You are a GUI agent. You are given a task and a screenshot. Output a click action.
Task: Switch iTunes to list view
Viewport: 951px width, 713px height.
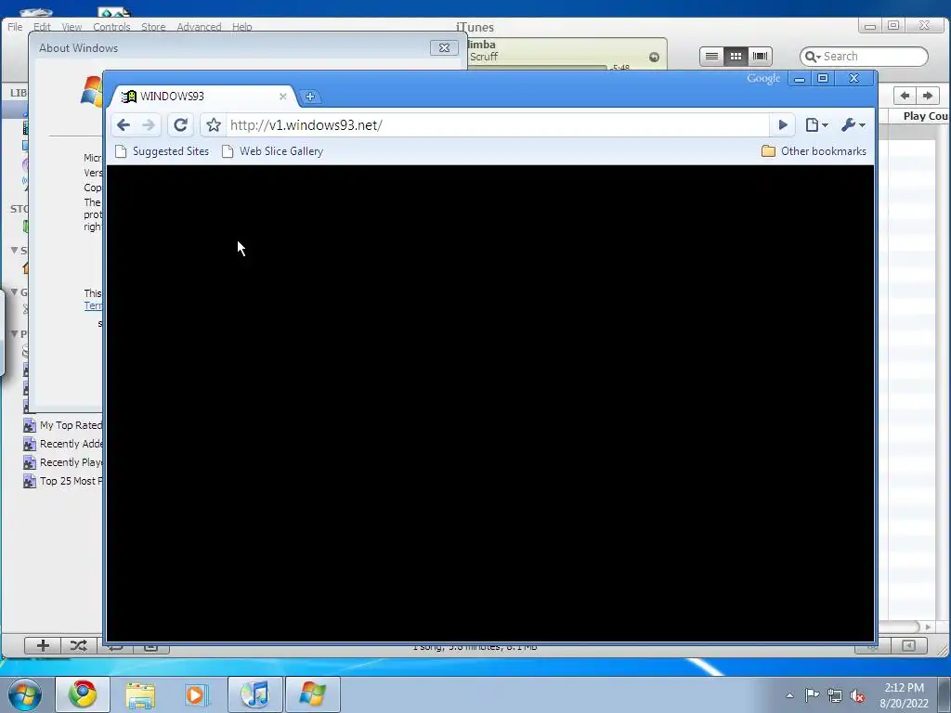click(711, 57)
